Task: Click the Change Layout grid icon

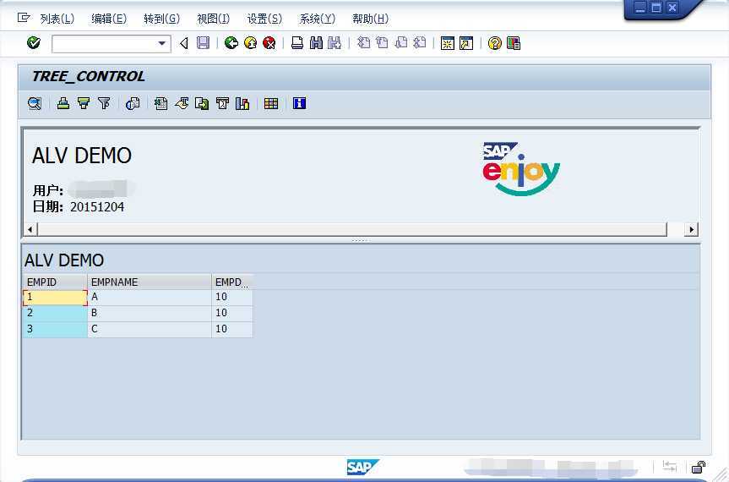Action: [271, 103]
